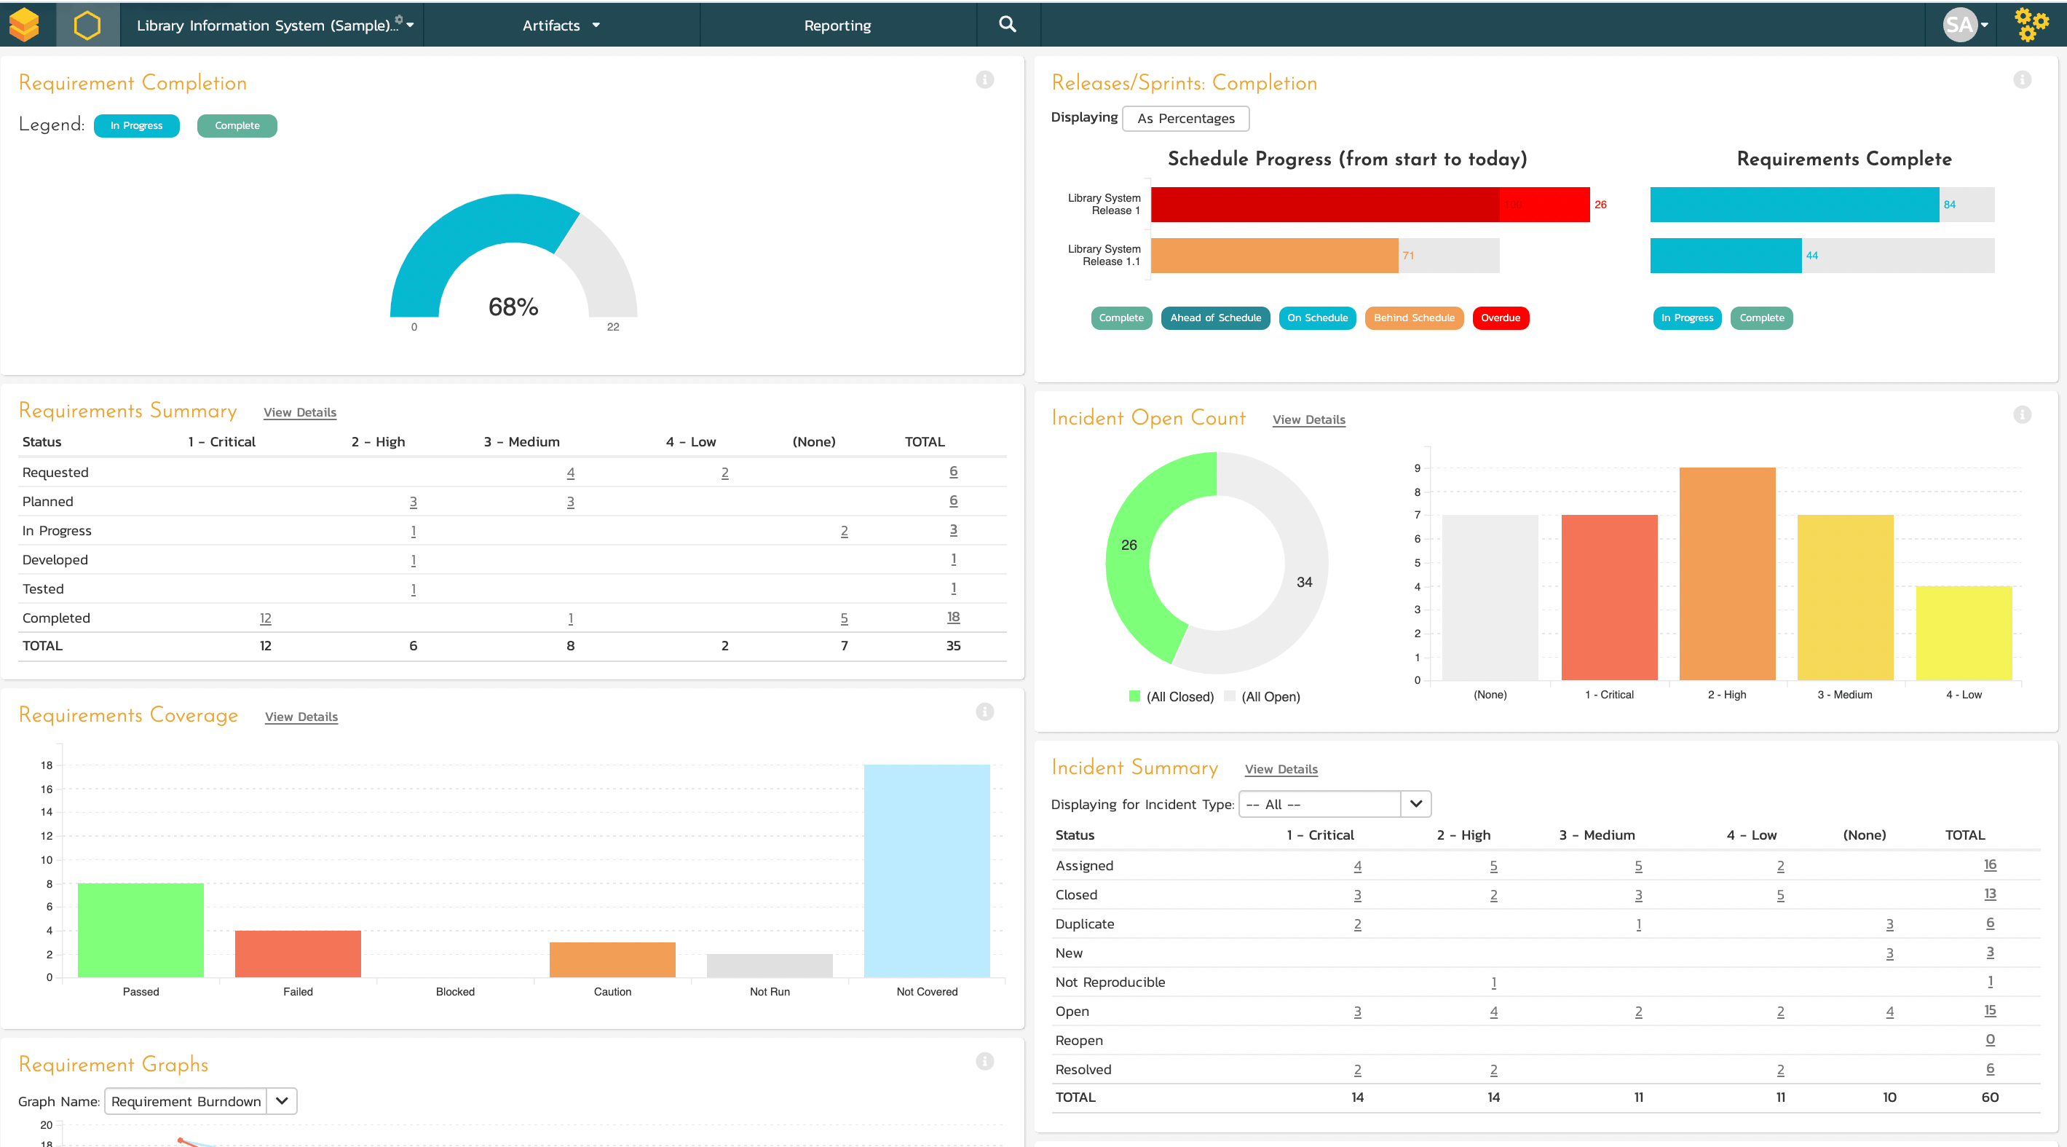This screenshot has height=1147, width=2067.
Task: Click Requirements Coverage info icon
Action: (x=984, y=712)
